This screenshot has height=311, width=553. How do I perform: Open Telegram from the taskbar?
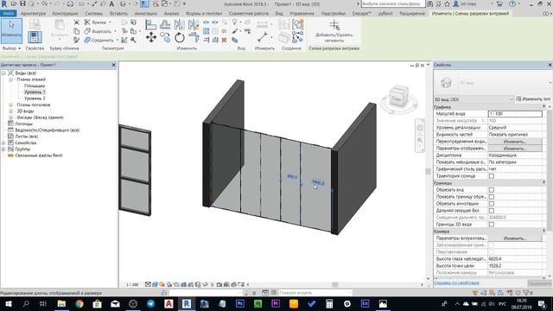(150, 303)
